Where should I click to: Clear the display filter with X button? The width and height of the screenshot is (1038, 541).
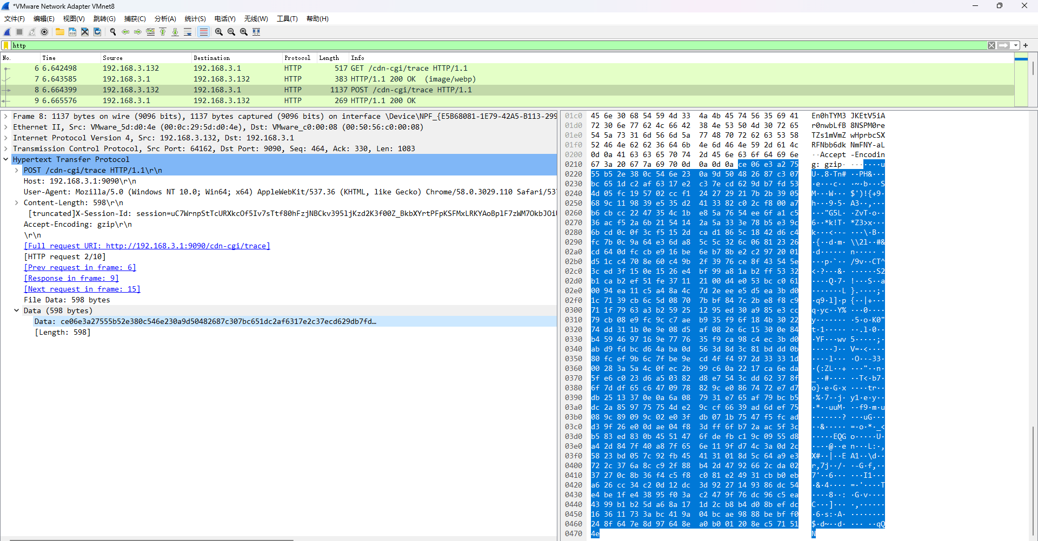(992, 45)
